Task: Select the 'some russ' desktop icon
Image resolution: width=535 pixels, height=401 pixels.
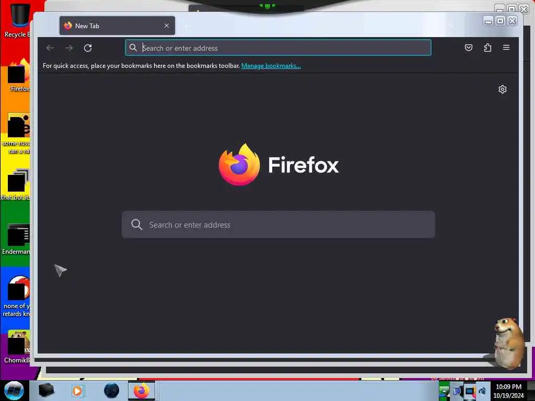Action: [17, 134]
